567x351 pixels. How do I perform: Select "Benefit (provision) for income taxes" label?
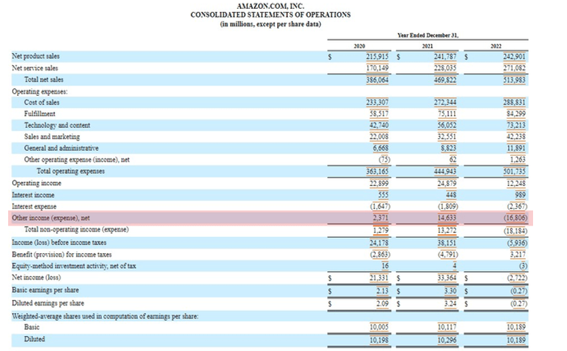62,255
